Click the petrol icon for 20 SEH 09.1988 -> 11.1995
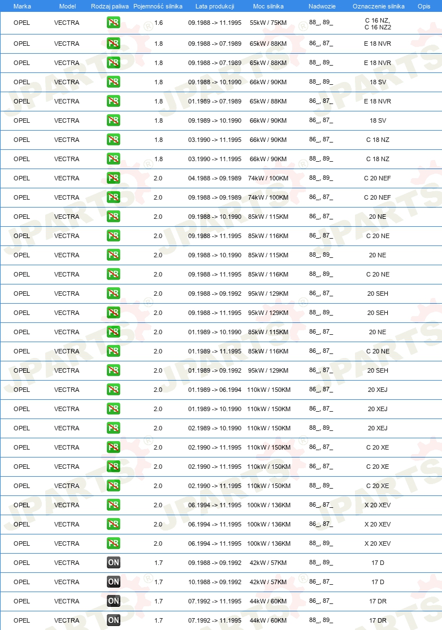442x630 pixels. (x=114, y=313)
